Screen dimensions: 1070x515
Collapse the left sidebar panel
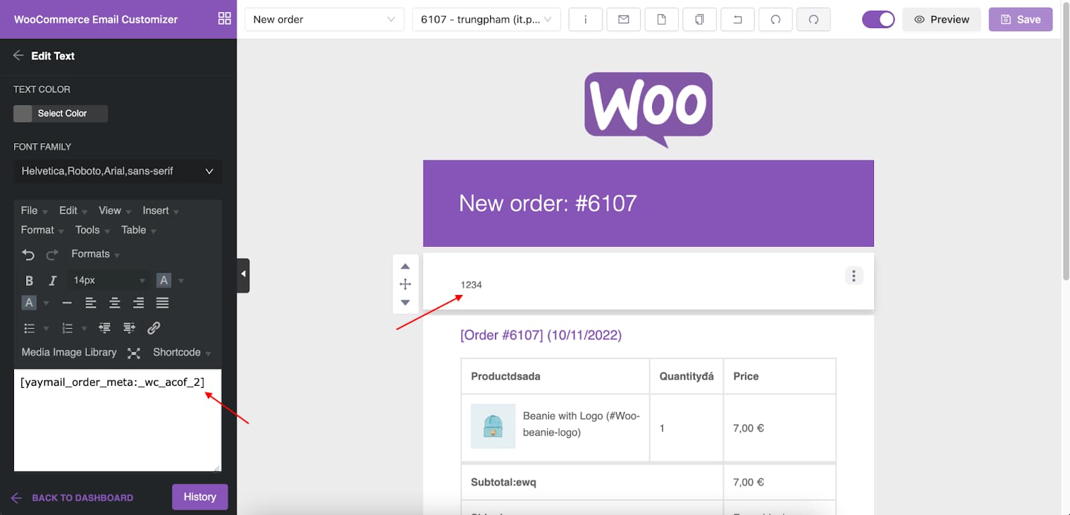(x=243, y=275)
